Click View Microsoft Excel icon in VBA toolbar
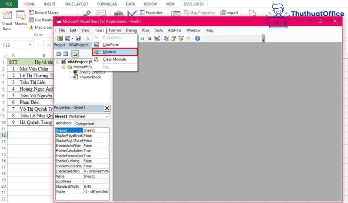The image size is (348, 203). point(60,38)
